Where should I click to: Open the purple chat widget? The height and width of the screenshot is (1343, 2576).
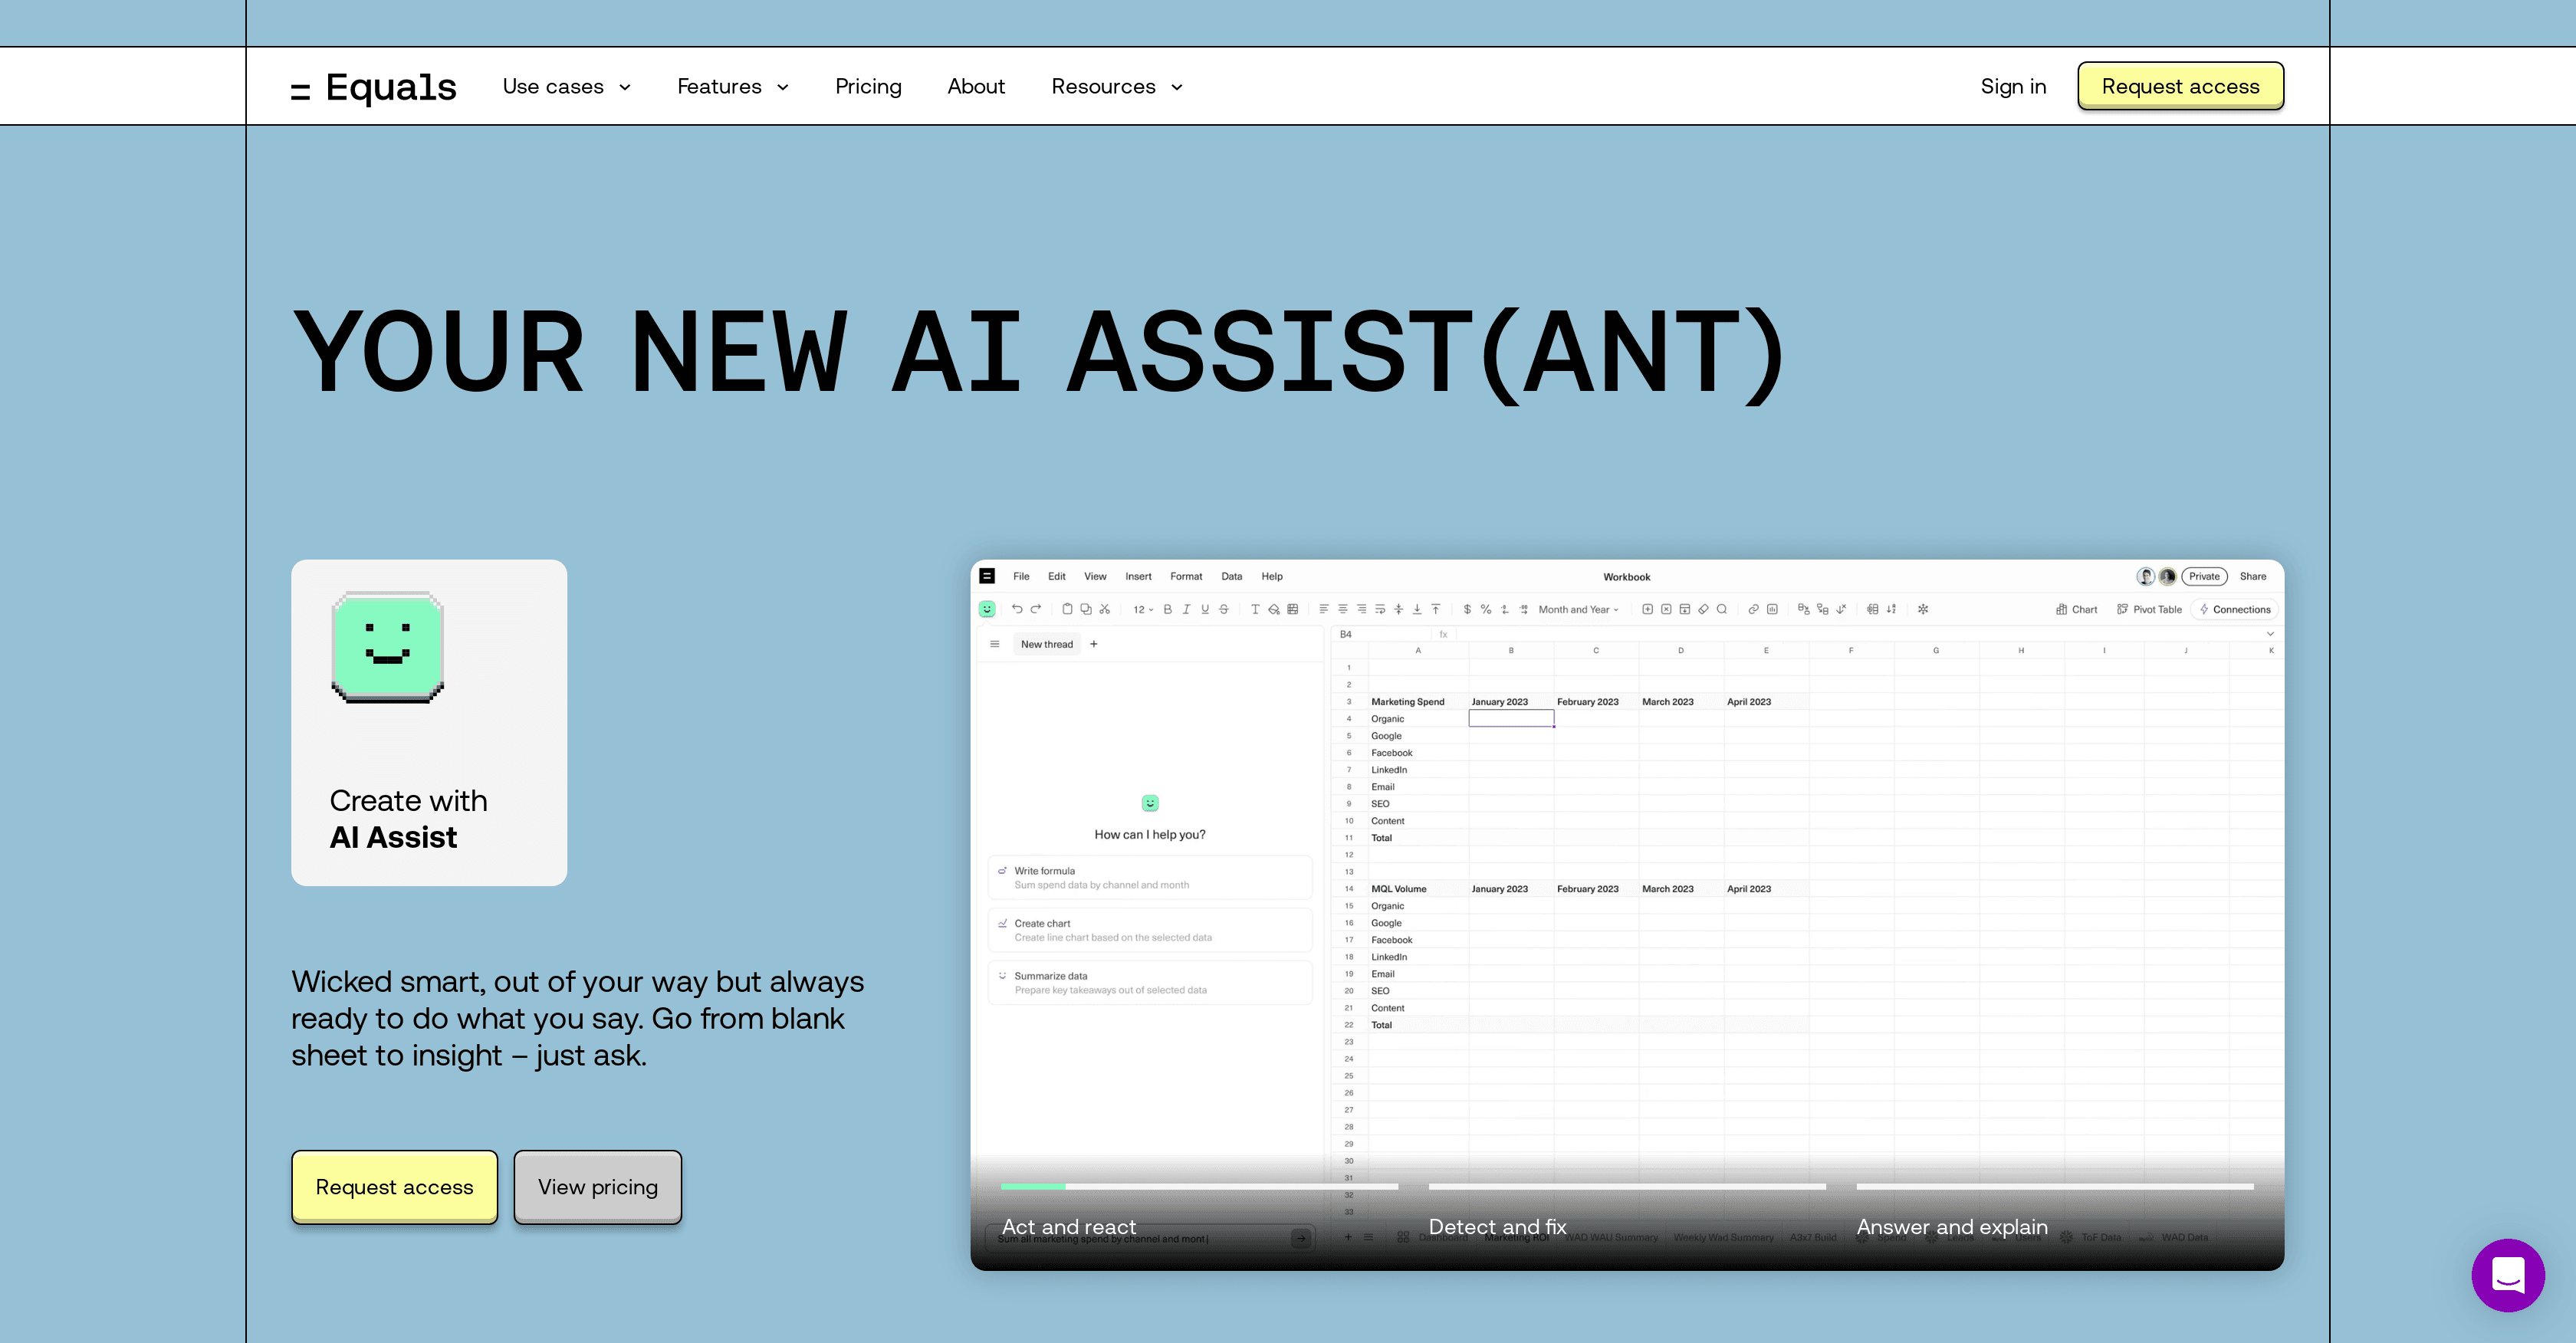[x=2507, y=1275]
